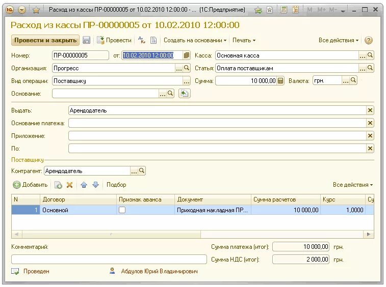The height and width of the screenshot is (287, 386).
Task: Open help with the question mark icon
Action: pyautogui.click(x=368, y=40)
